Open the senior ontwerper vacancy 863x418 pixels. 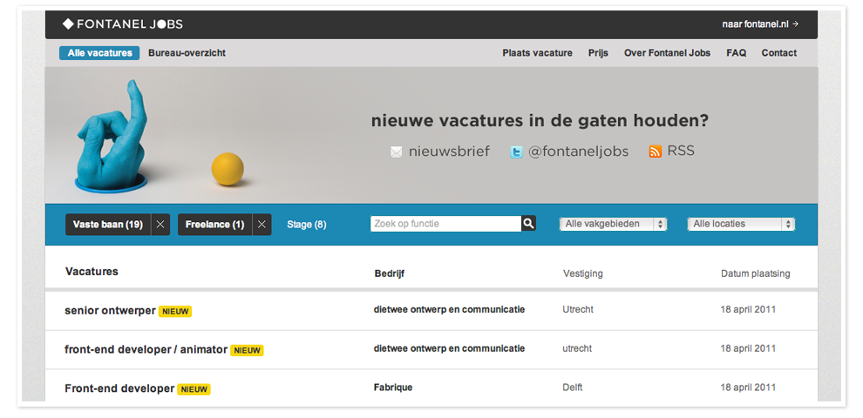click(x=110, y=310)
